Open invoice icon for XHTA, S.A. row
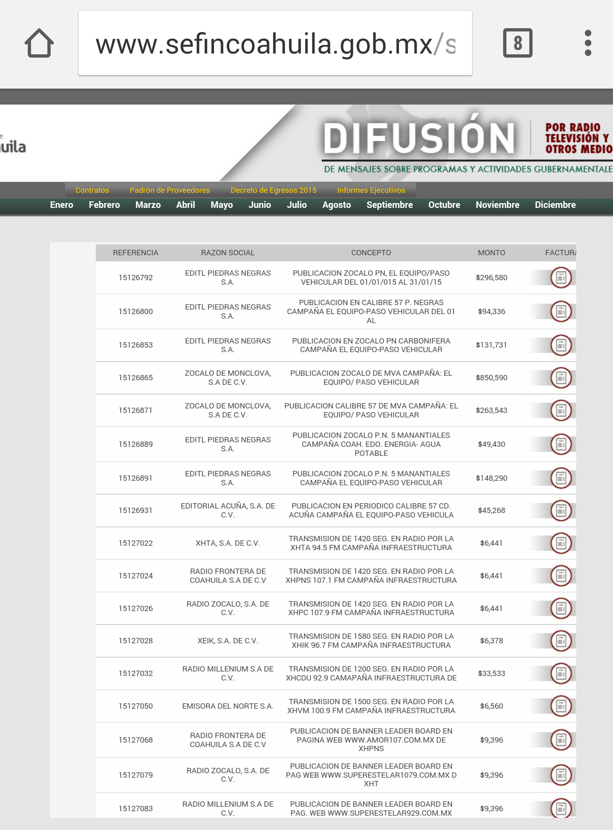 tap(561, 543)
